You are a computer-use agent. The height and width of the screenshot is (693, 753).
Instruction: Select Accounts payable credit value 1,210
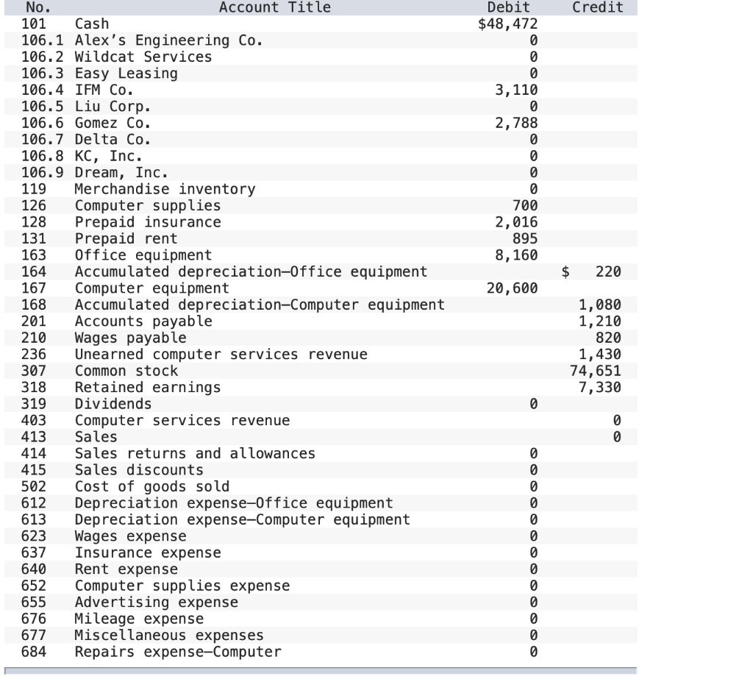pos(599,321)
